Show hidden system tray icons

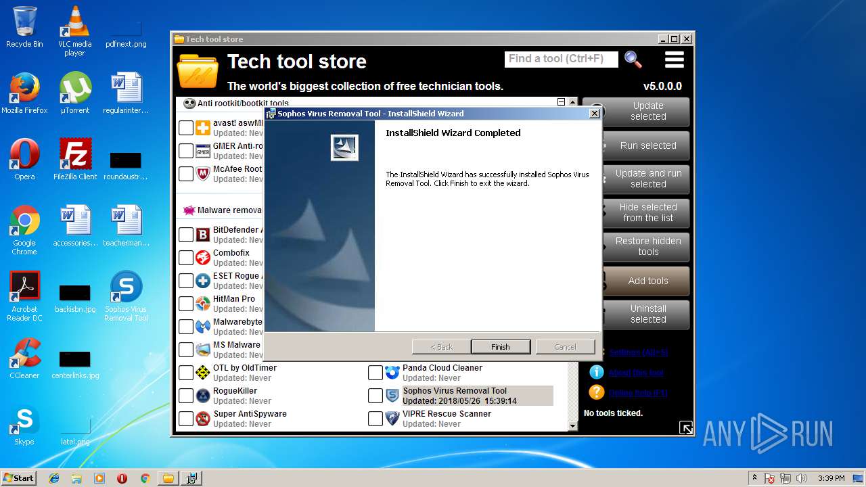click(x=754, y=478)
